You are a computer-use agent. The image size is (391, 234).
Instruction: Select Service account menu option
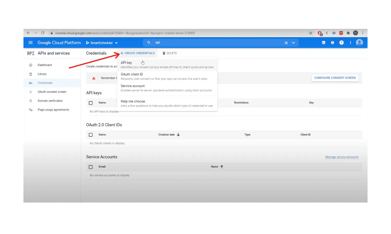pos(133,86)
